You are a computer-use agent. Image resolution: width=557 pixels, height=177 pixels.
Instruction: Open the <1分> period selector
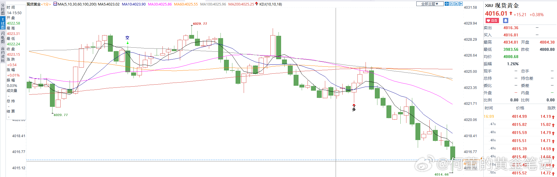(46, 4)
